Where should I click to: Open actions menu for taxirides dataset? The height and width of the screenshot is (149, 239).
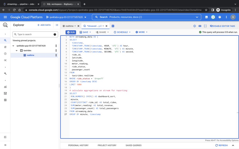pos(56,50)
